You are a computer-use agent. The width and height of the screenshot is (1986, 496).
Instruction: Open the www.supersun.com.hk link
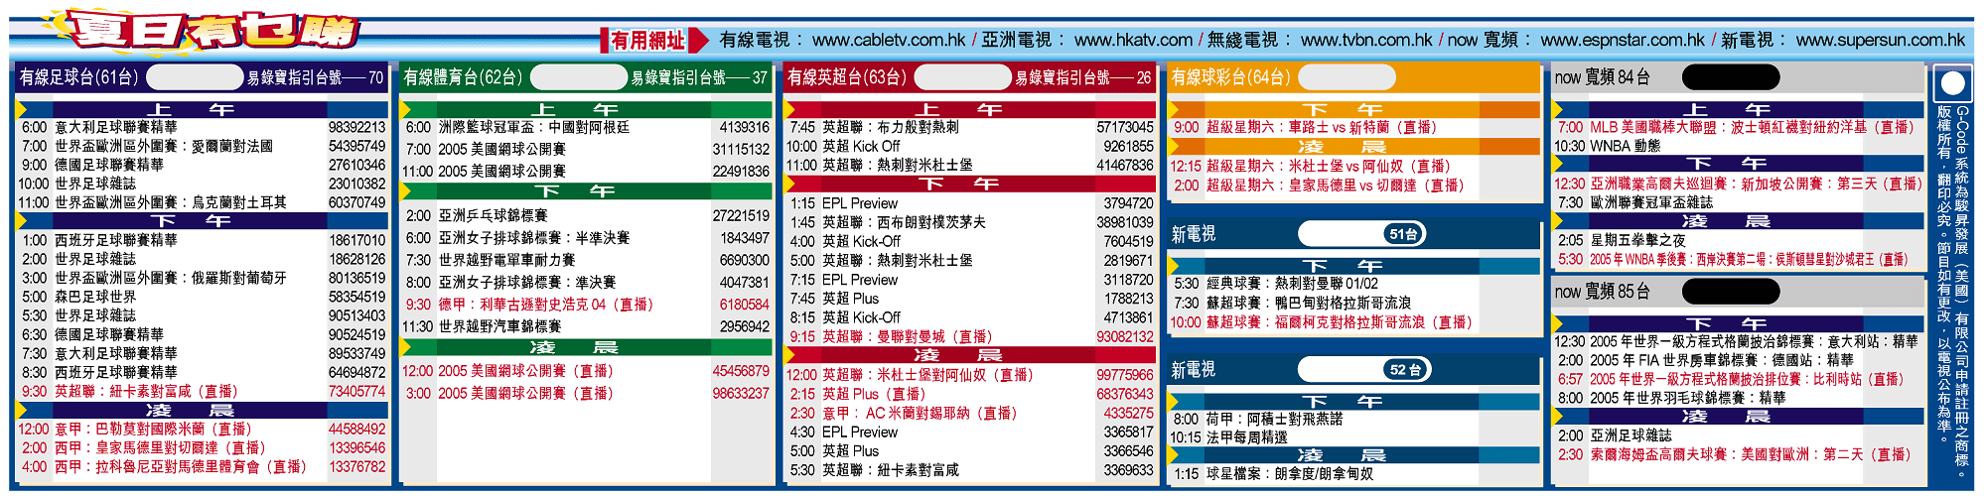[x=1881, y=41]
